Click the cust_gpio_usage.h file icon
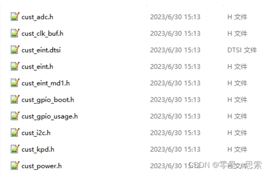Screen dimensions: 268x173 click(x=15, y=116)
